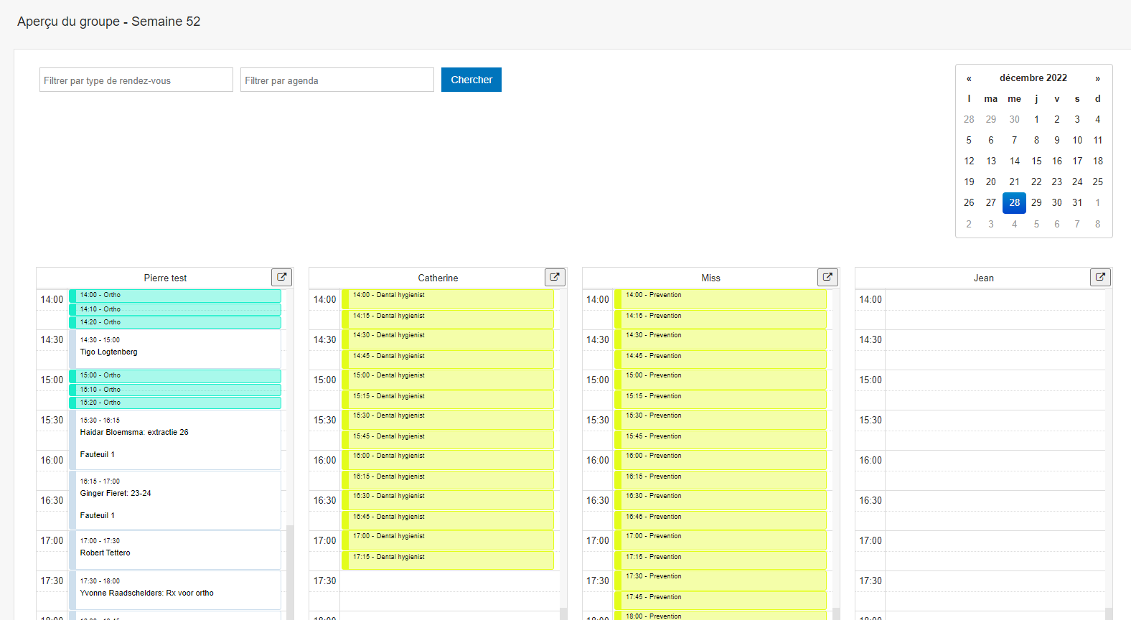Select the 14:10 Ortho slot

coord(175,309)
